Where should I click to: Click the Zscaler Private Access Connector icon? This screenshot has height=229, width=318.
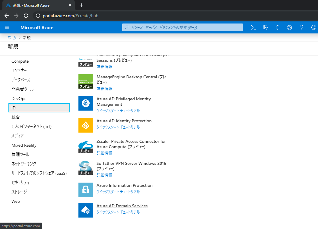(x=86, y=147)
